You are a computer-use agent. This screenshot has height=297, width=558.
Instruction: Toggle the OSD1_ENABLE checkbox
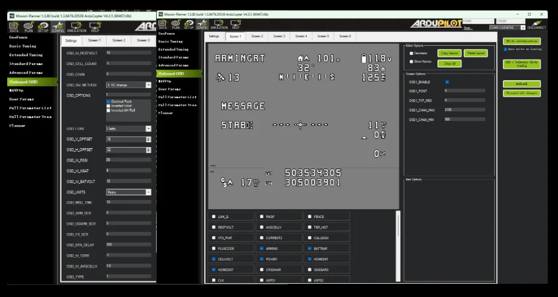tap(447, 82)
